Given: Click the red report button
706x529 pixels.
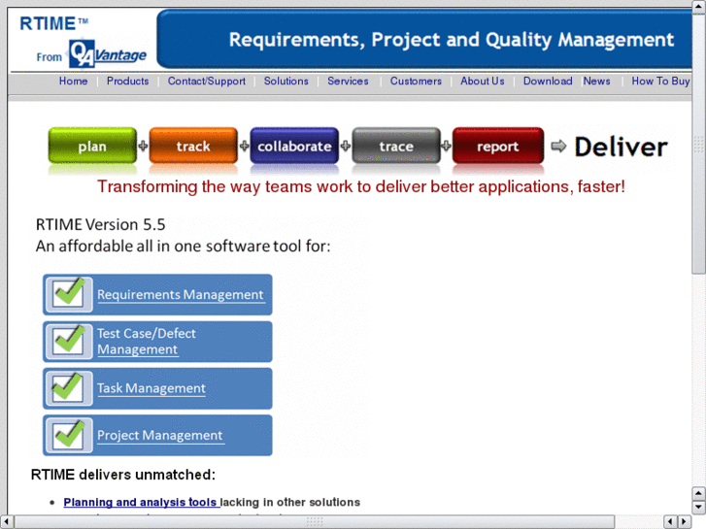Looking at the screenshot, I should 498,146.
